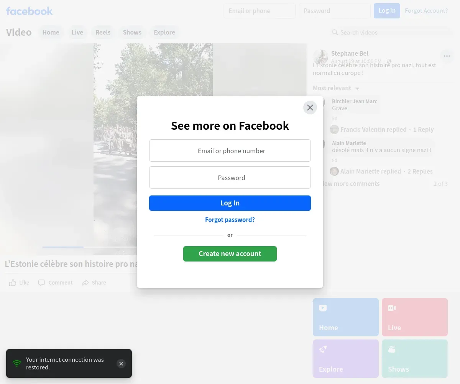Open the Explore rocket card
Image resolution: width=460 pixels, height=384 pixels.
pos(346,359)
